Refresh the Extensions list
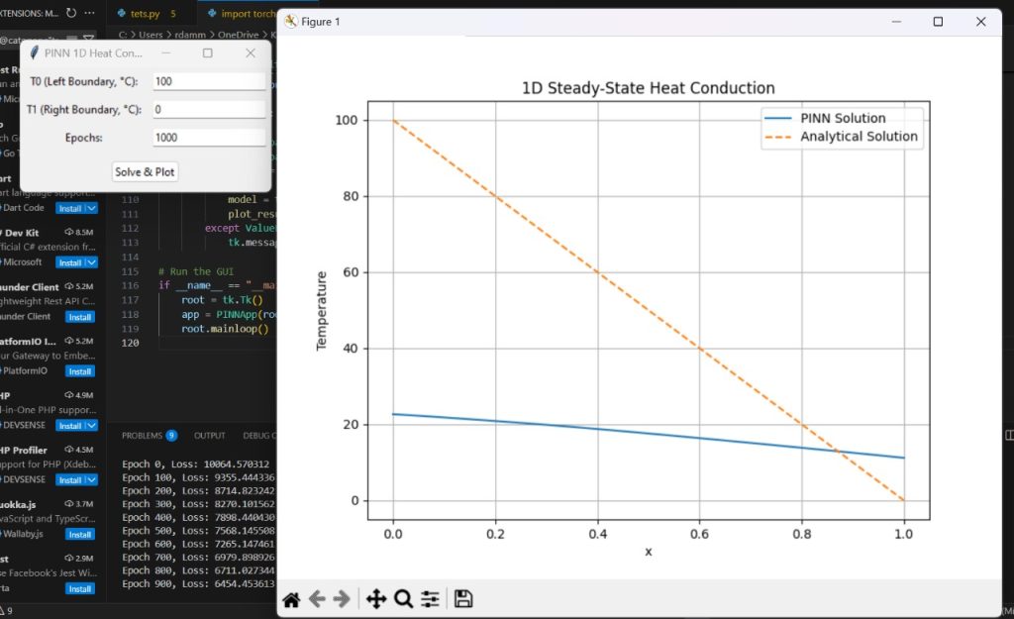The height and width of the screenshot is (619, 1014). click(x=71, y=14)
